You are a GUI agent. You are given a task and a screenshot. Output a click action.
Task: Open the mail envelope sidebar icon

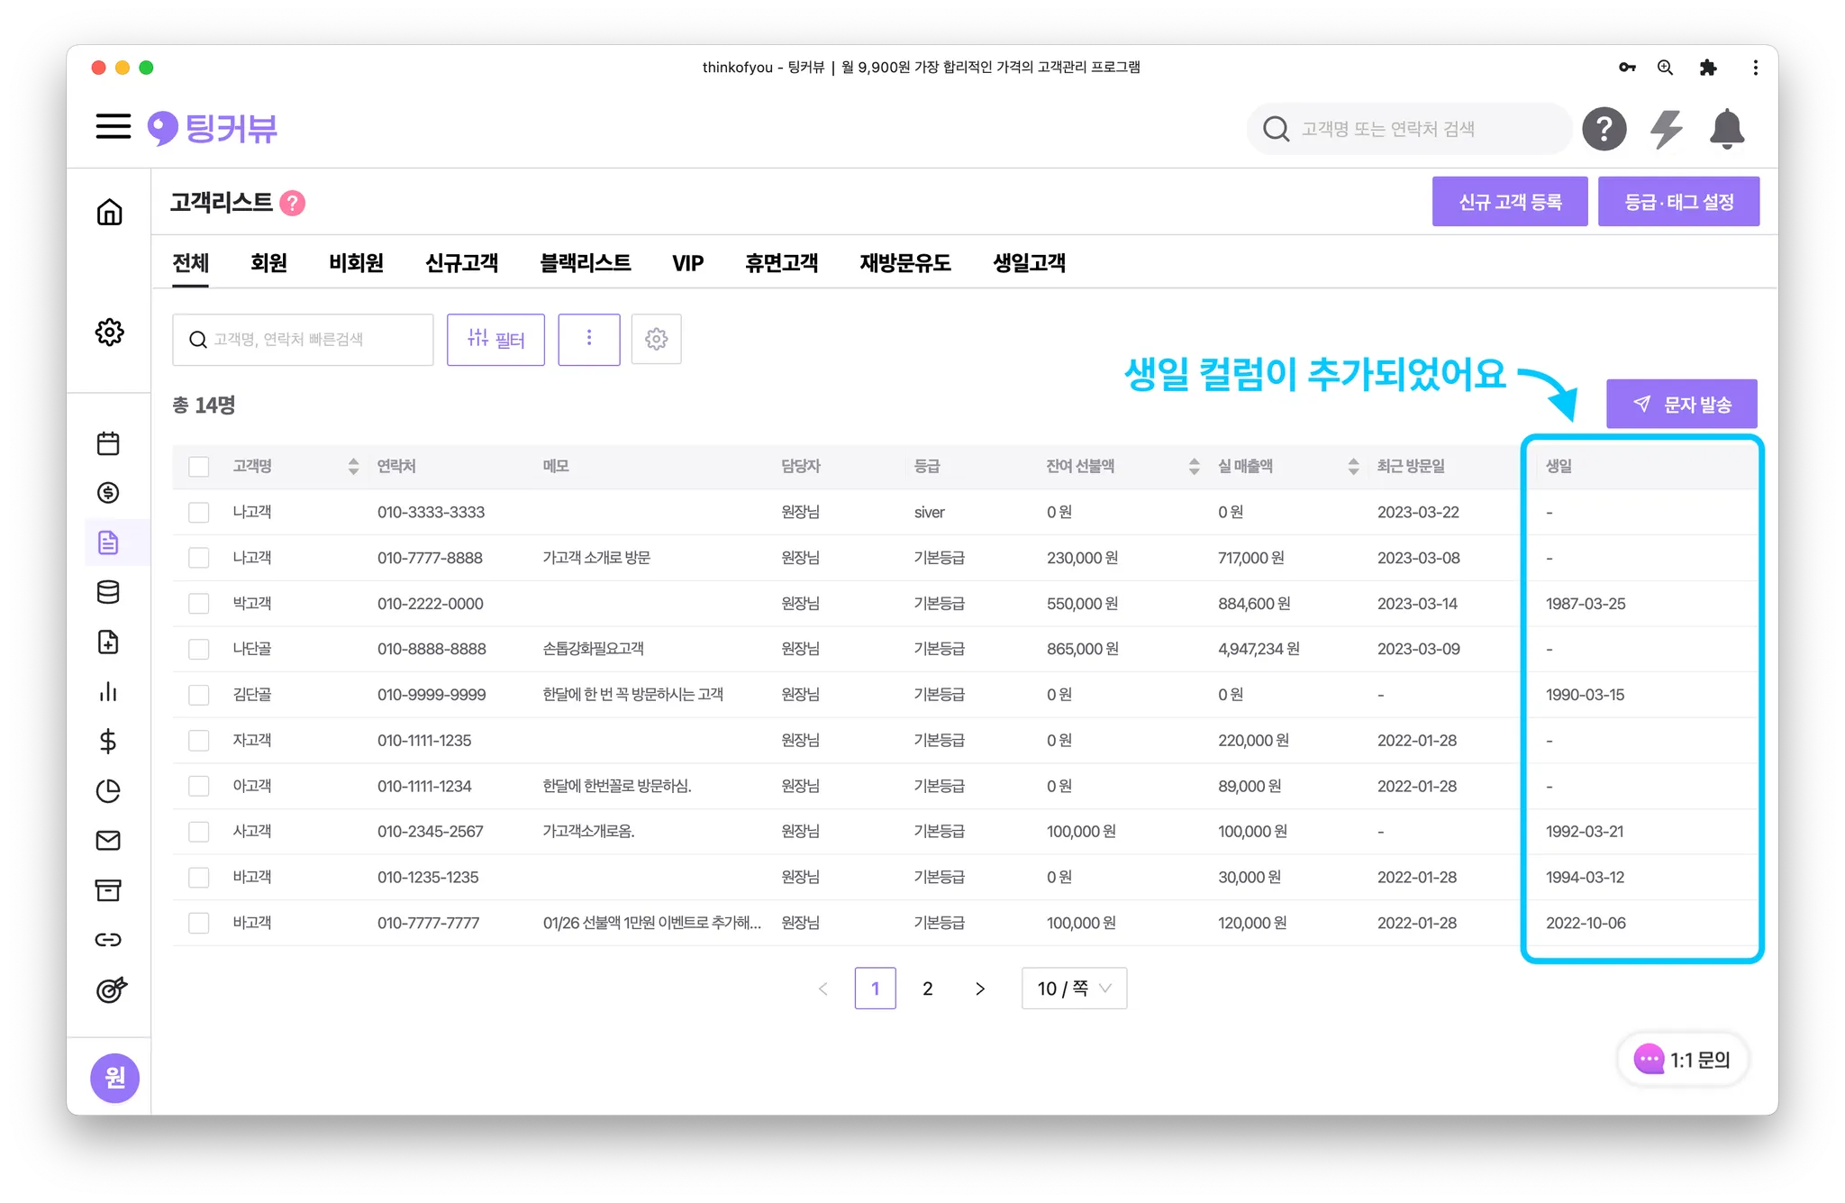(x=108, y=840)
